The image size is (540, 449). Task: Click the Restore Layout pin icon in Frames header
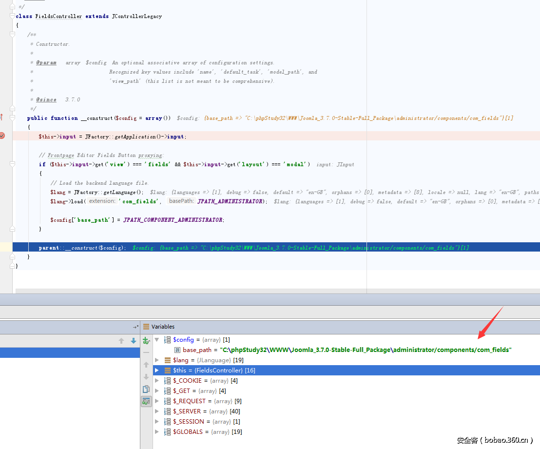[135, 327]
